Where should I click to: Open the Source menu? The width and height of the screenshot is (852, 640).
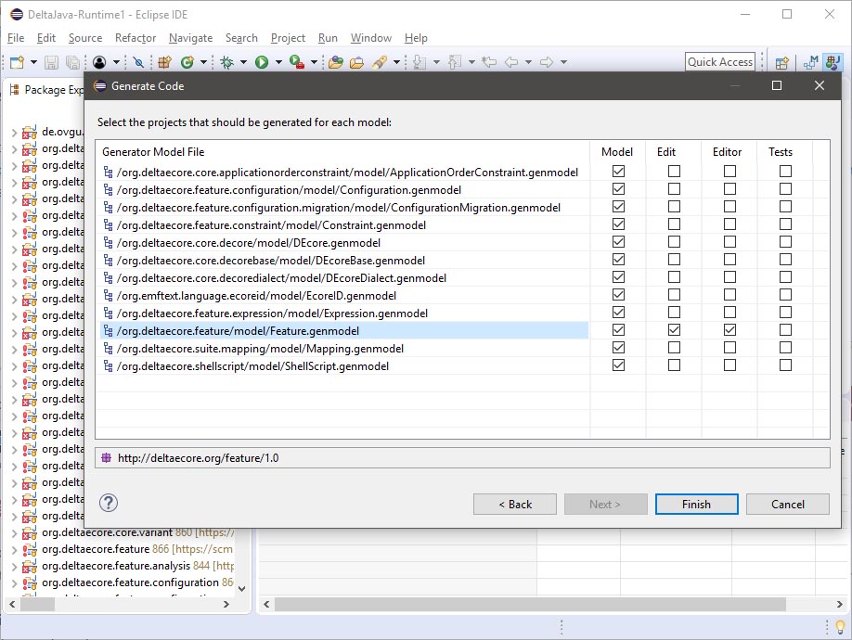click(85, 38)
